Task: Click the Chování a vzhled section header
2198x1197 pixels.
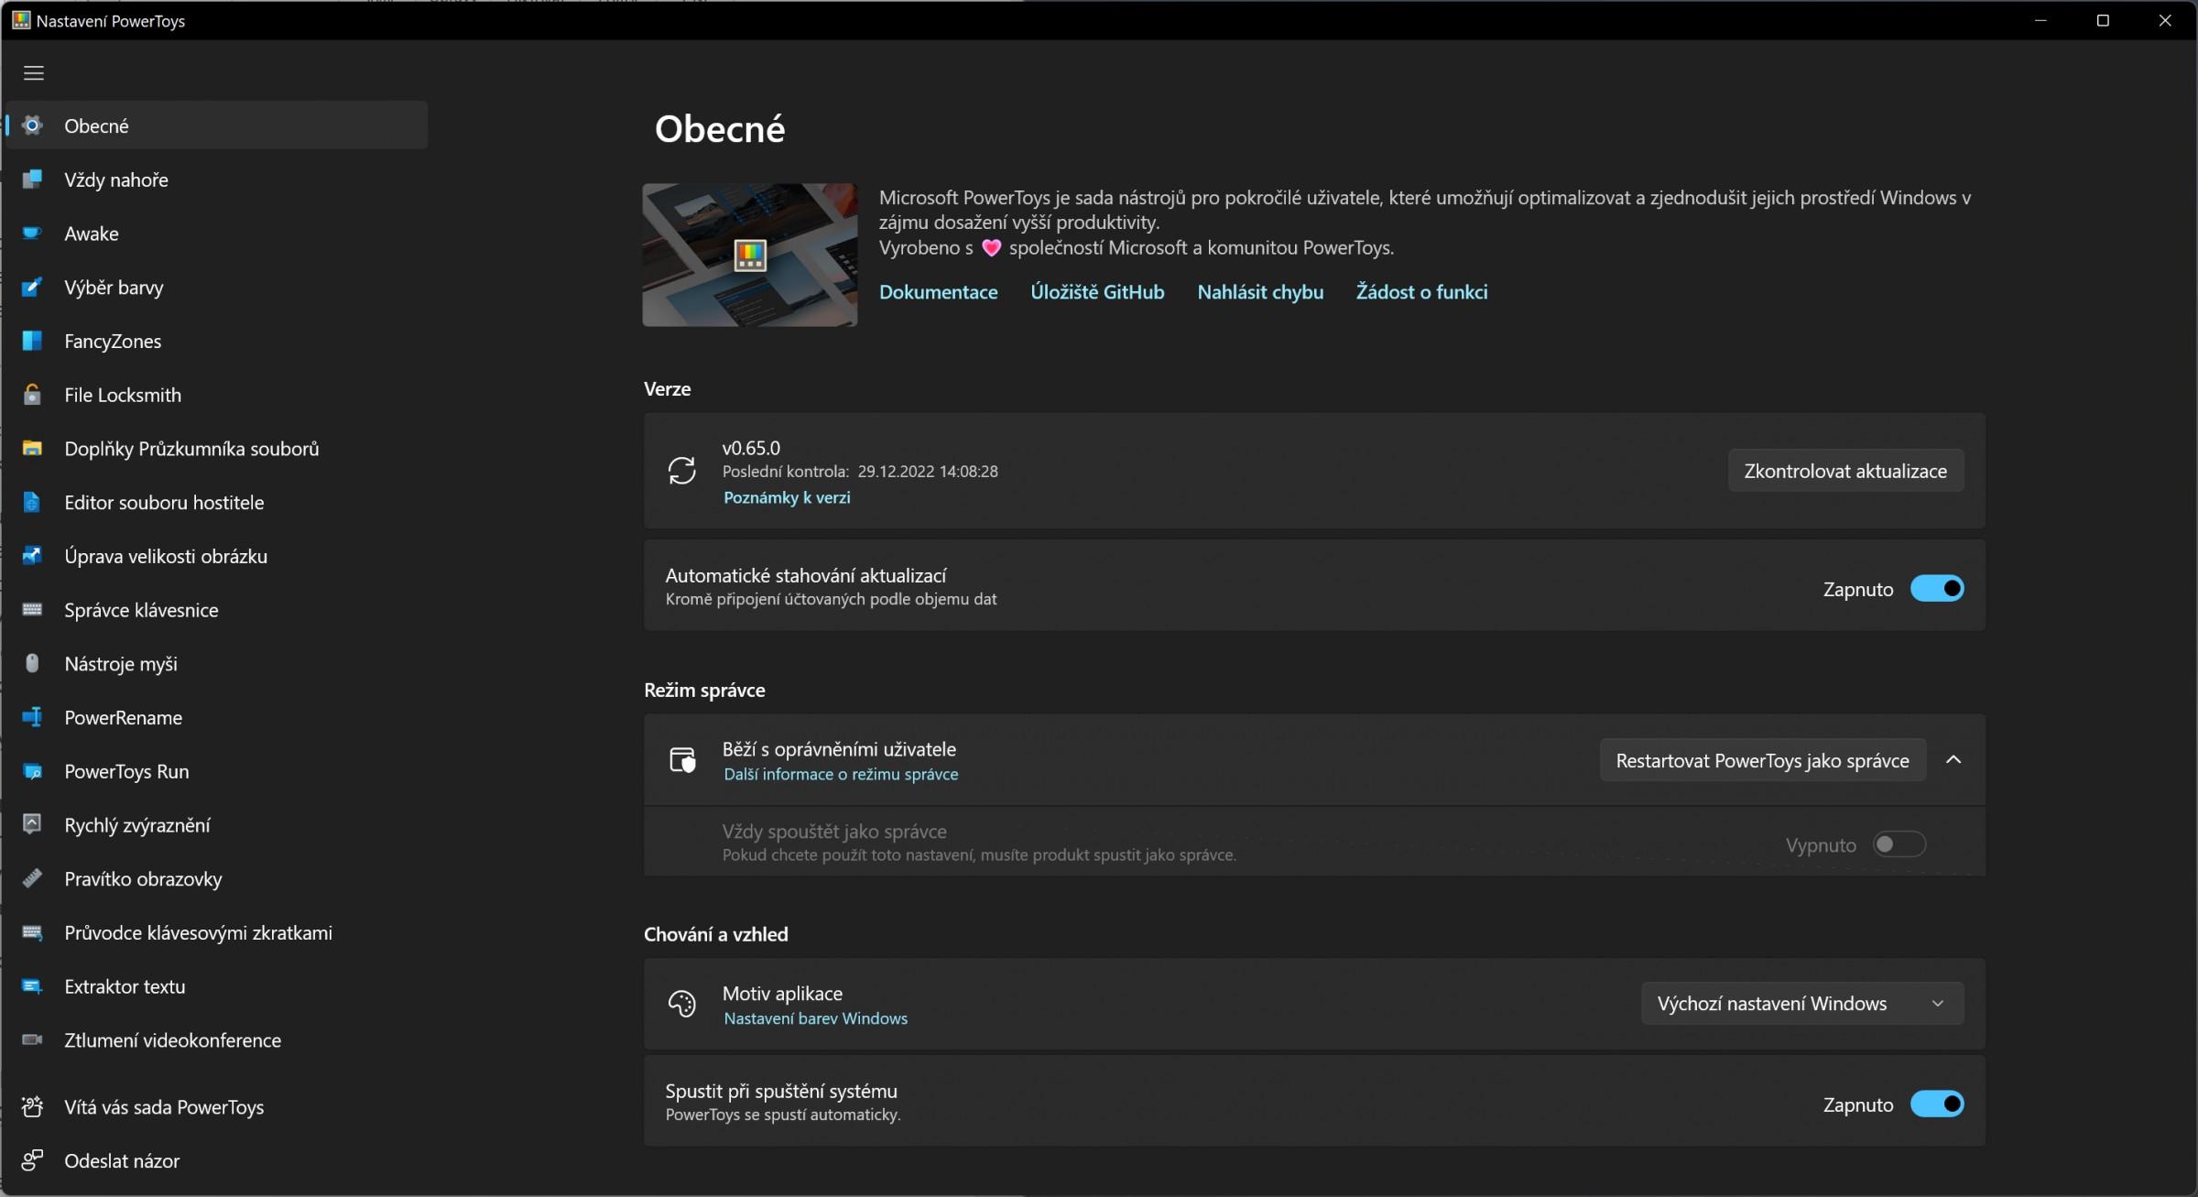Action: tap(715, 934)
